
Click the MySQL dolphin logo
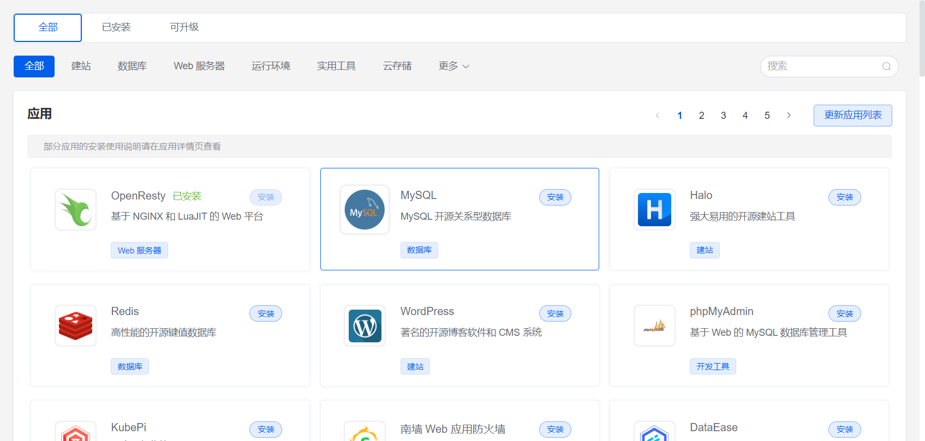365,210
